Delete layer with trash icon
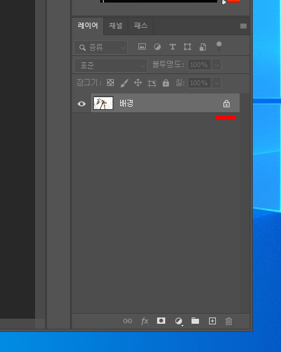This screenshot has height=352, width=281. point(228,321)
